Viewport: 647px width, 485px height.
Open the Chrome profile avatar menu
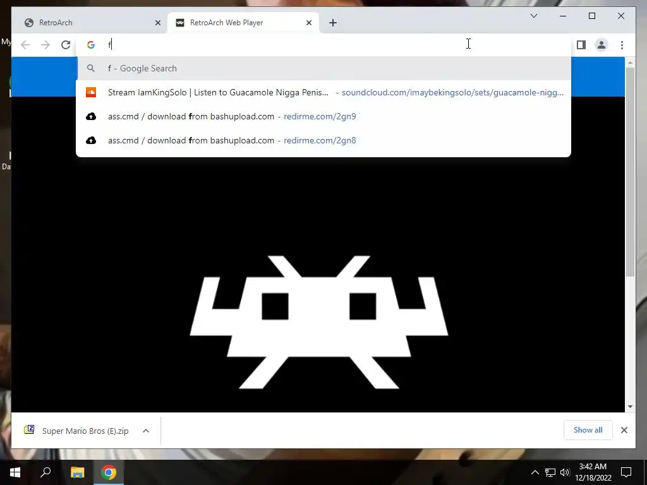[602, 45]
